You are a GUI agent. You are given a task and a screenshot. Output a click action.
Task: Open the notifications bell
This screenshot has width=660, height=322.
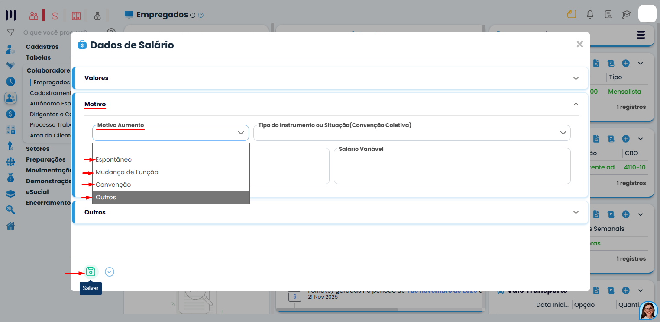[x=590, y=14]
